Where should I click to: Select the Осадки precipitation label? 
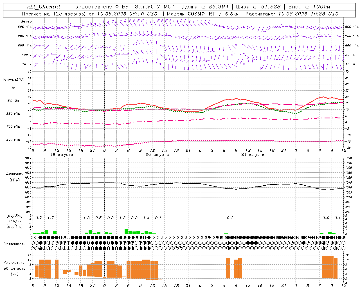tap(14, 221)
